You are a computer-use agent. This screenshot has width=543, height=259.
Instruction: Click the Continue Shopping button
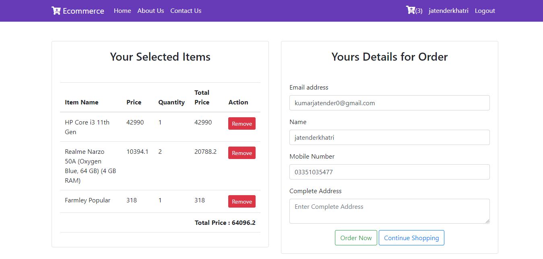(x=411, y=238)
